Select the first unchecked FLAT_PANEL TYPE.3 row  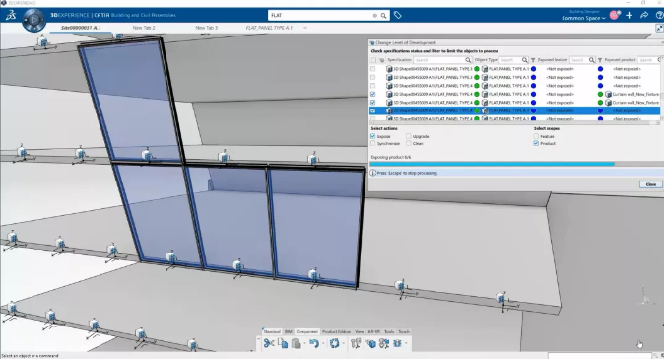(515, 69)
